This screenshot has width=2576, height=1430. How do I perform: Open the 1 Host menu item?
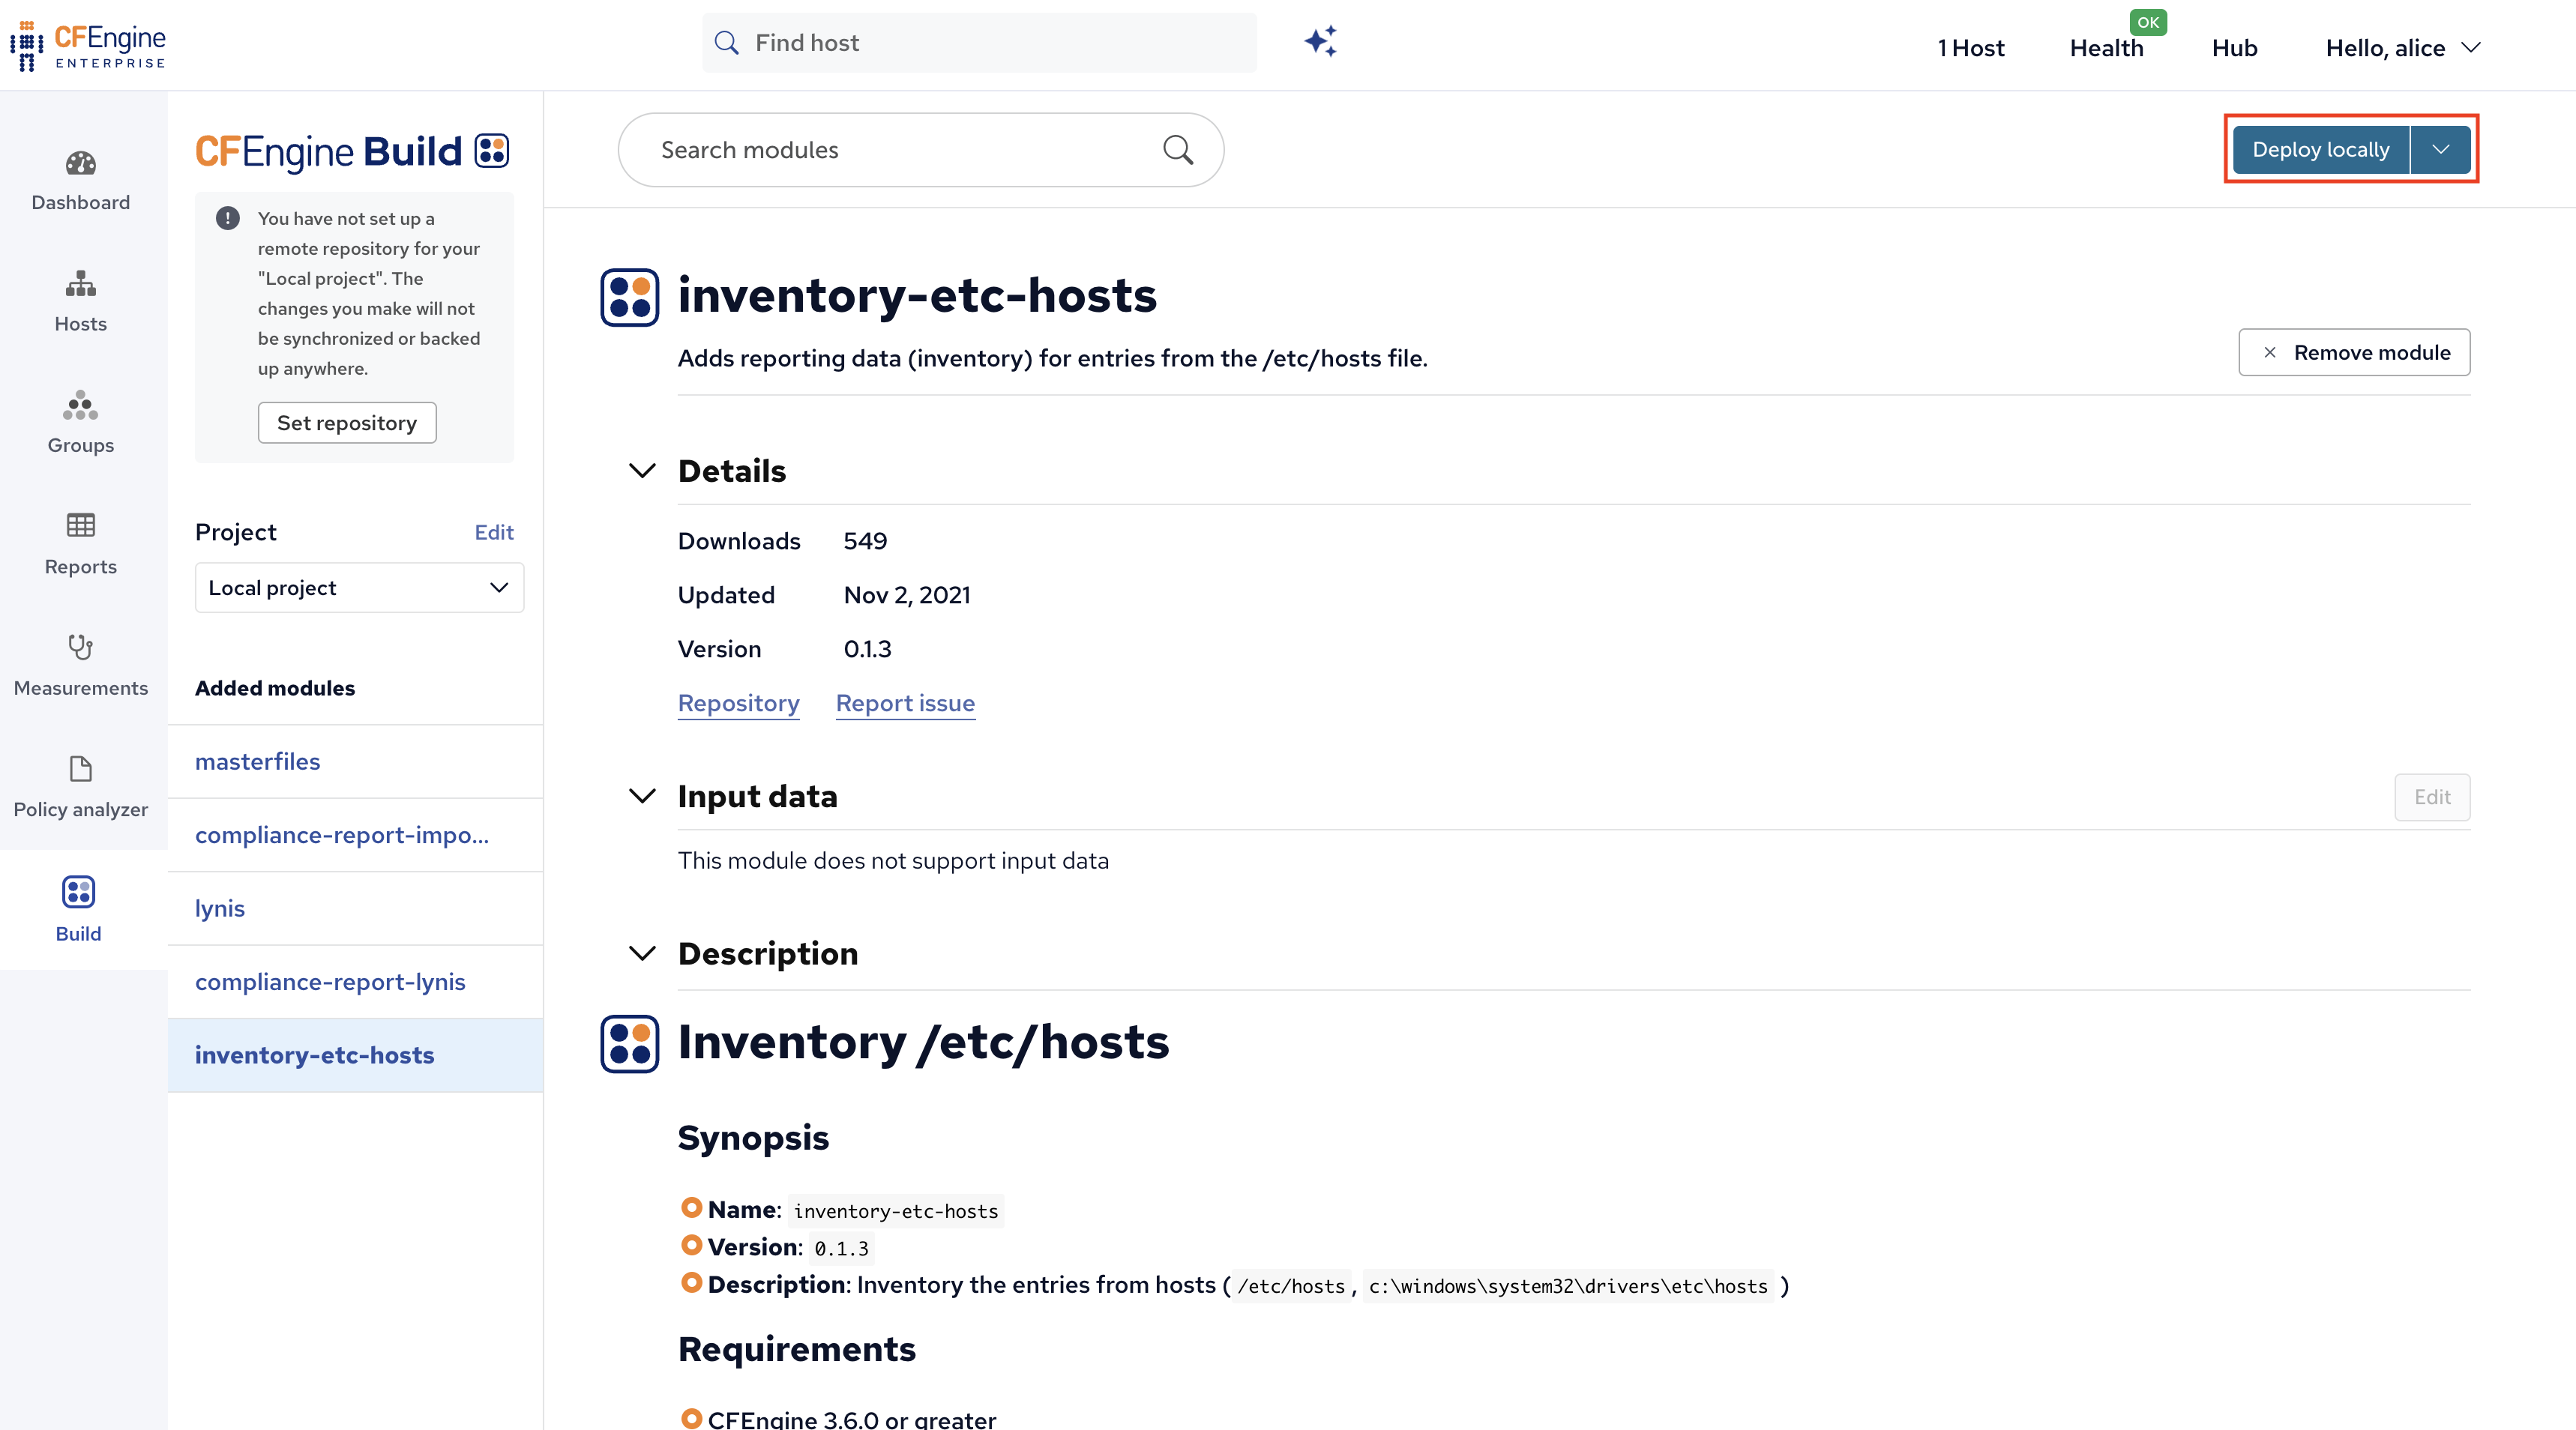coord(1970,48)
